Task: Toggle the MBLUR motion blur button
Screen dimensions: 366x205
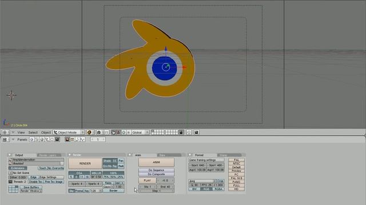Action: point(96,173)
